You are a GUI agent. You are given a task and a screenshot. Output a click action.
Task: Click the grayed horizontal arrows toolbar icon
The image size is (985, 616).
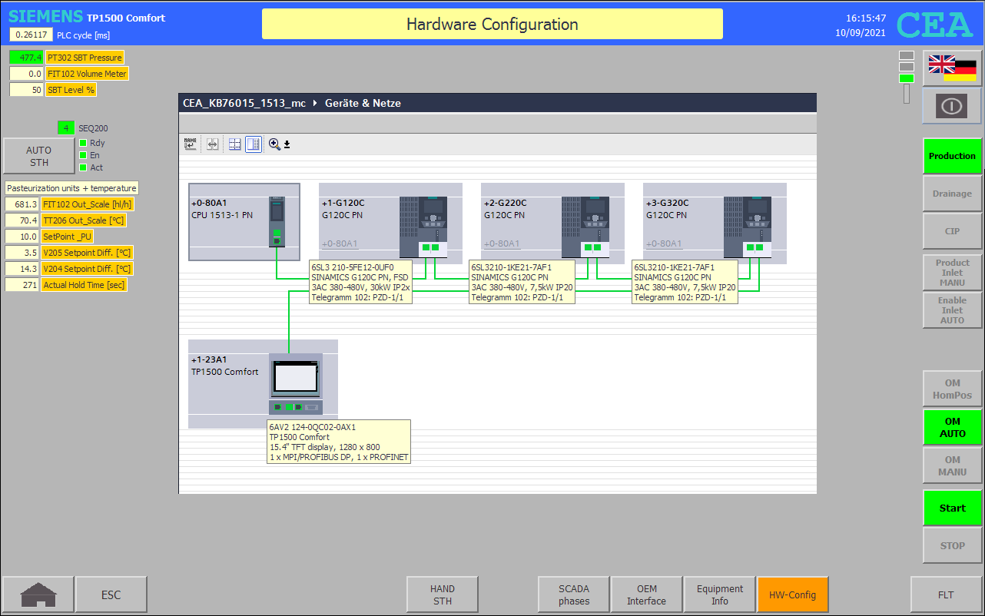(213, 144)
